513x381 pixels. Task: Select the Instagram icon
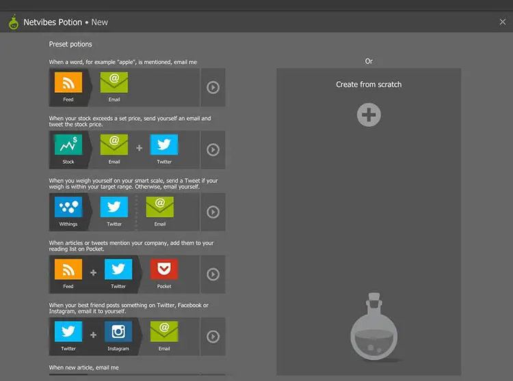pyautogui.click(x=118, y=332)
